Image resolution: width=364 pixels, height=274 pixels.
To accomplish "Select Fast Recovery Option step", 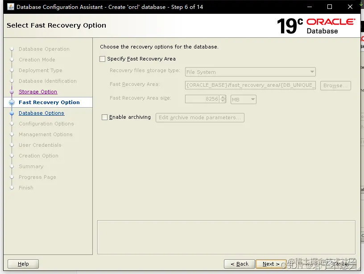I will [x=49, y=102].
